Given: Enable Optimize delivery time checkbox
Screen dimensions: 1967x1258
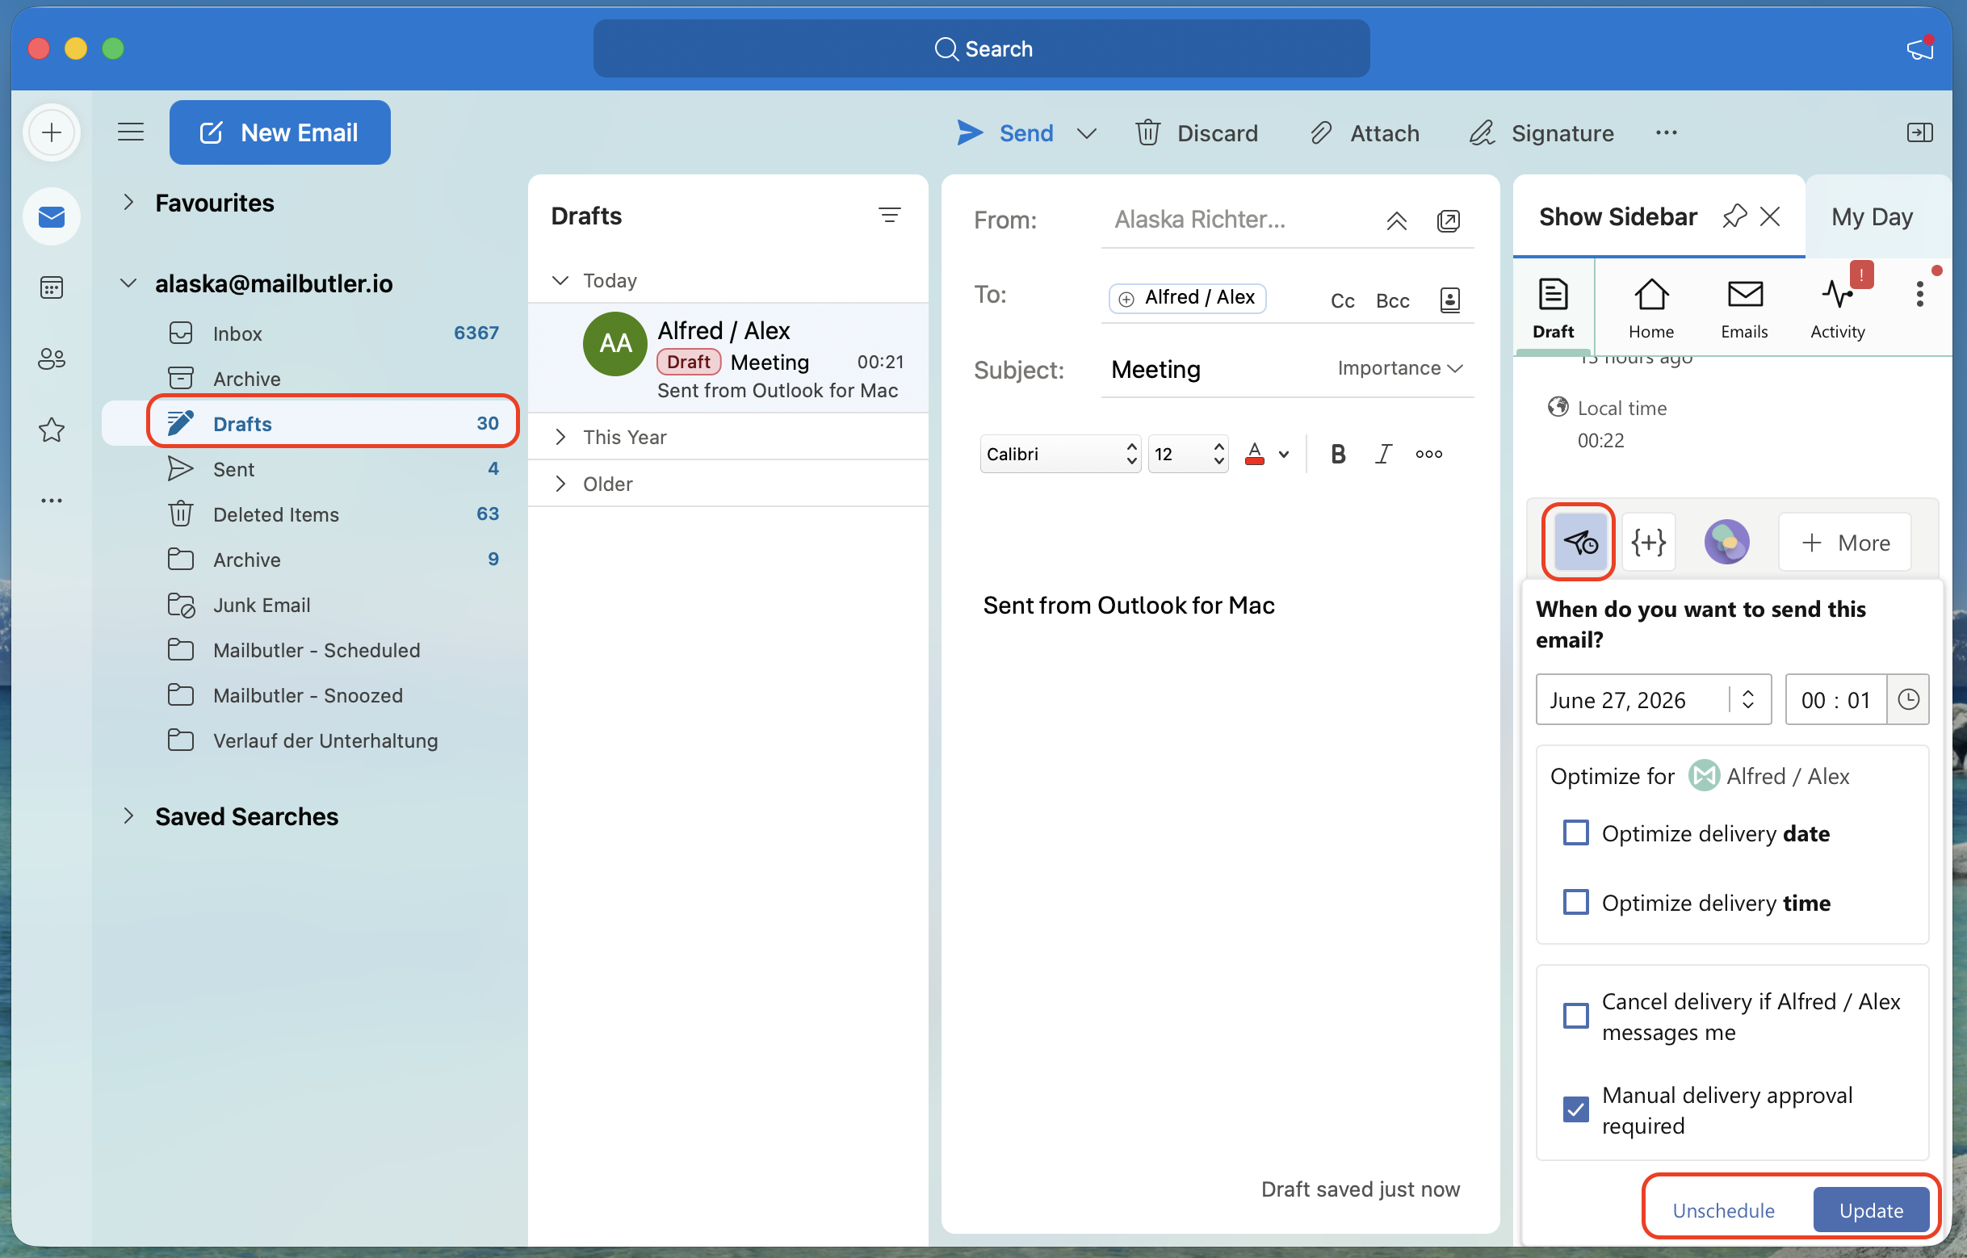Looking at the screenshot, I should (1575, 903).
